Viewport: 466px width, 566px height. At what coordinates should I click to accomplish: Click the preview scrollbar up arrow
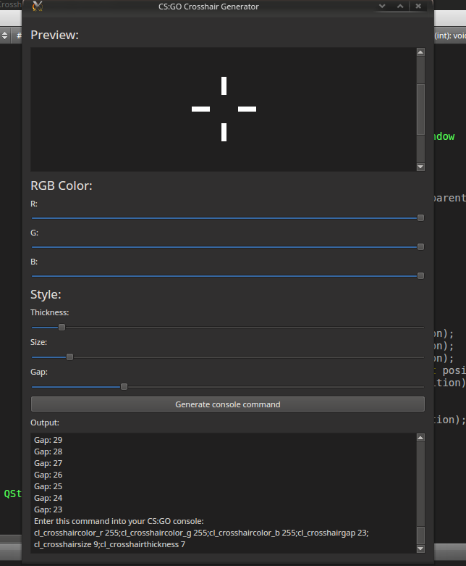(420, 52)
